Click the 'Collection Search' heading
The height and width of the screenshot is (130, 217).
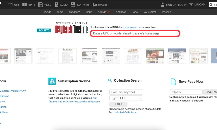click(128, 80)
